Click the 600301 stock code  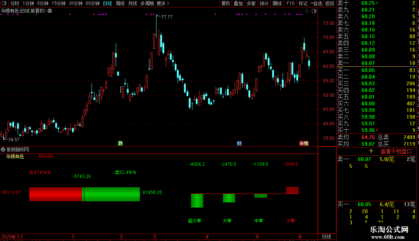coord(46,156)
